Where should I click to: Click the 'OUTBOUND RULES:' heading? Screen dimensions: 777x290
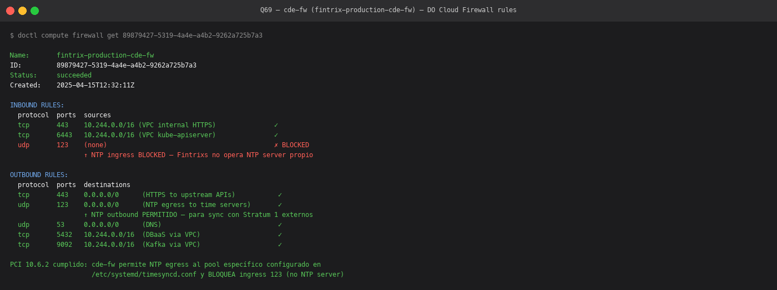point(39,175)
